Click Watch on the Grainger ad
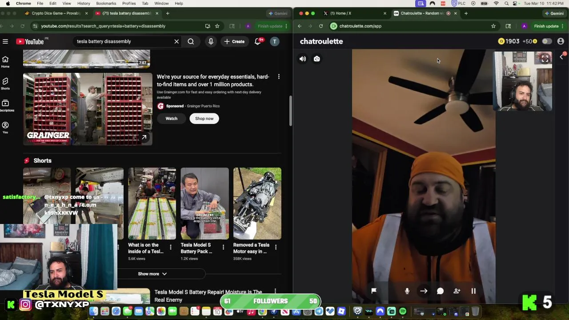 pos(172,119)
